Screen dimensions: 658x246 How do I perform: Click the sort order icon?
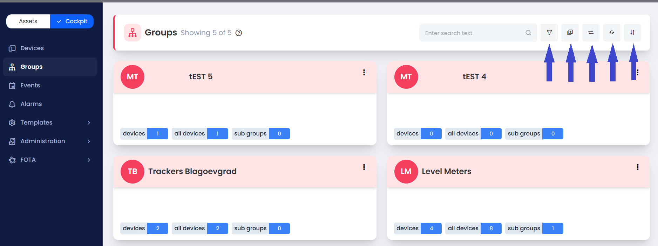tap(632, 33)
